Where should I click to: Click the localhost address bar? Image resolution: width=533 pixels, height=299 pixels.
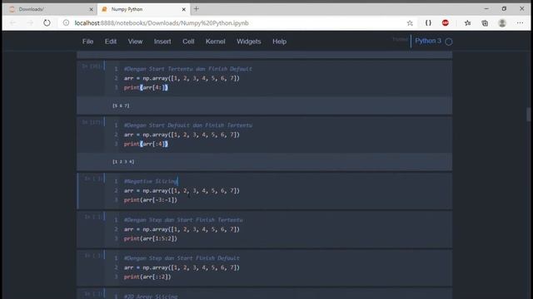162,23
